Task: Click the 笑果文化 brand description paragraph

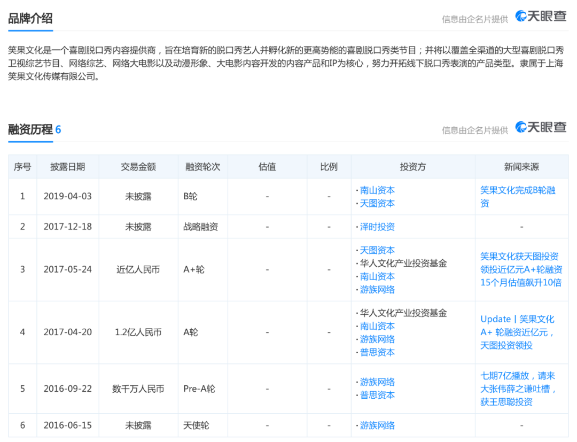Action: pos(286,63)
